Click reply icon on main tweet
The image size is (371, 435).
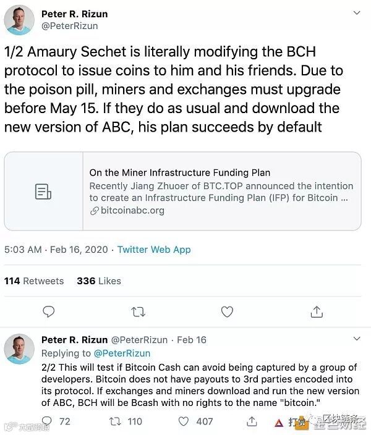pyautogui.click(x=48, y=311)
